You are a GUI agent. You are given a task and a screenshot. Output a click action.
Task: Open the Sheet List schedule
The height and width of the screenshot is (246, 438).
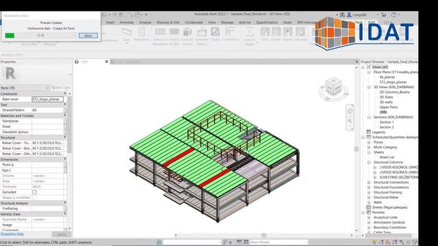pos(387,158)
